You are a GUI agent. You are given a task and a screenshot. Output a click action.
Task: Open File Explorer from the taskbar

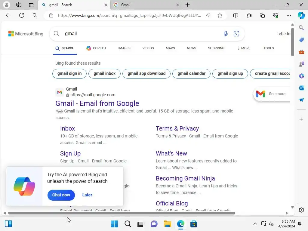(x=167, y=224)
